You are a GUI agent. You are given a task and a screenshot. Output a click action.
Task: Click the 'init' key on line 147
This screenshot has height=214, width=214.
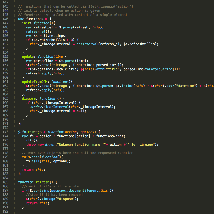26,23
